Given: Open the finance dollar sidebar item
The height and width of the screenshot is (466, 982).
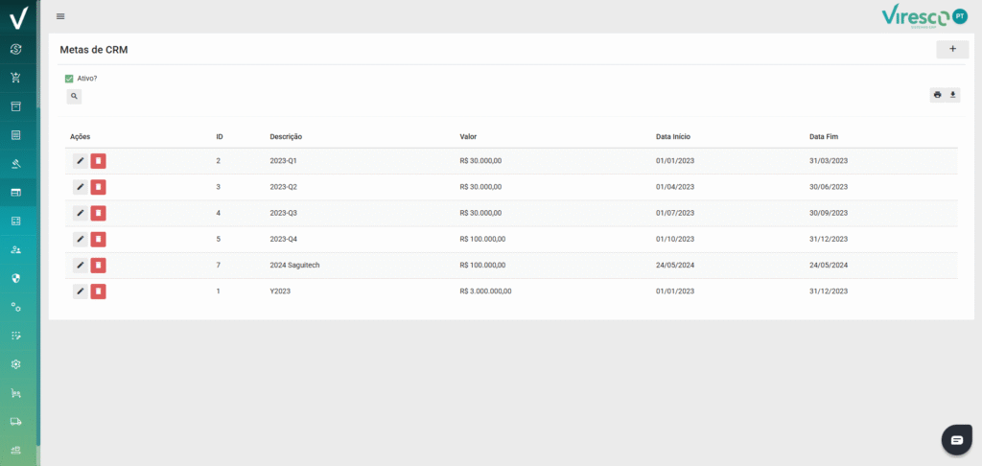Looking at the screenshot, I should (x=16, y=49).
